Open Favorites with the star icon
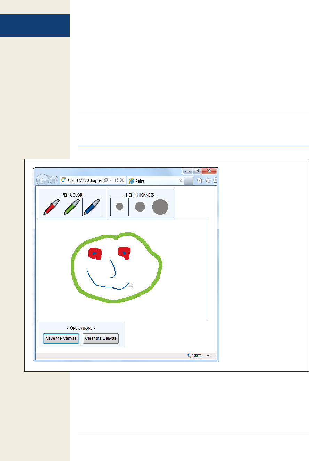This screenshot has height=461, width=309. click(x=208, y=180)
